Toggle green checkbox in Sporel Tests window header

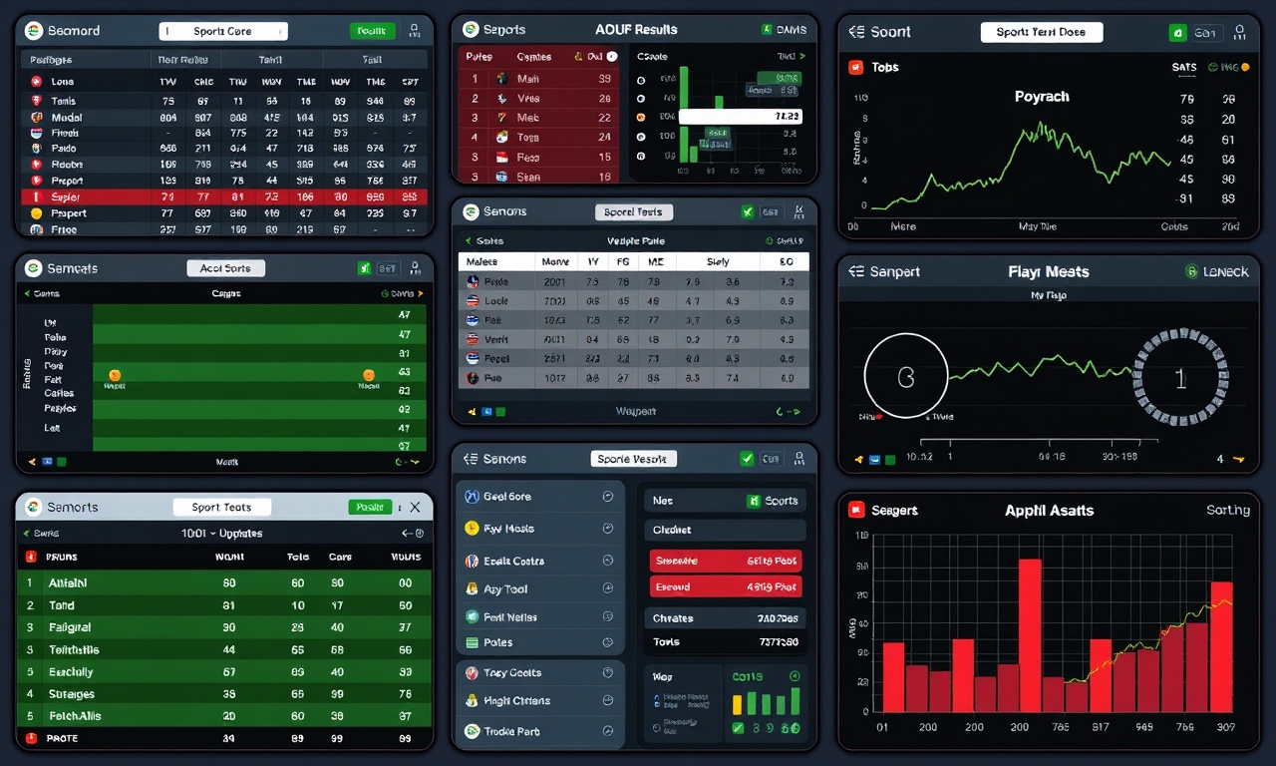[x=748, y=211]
